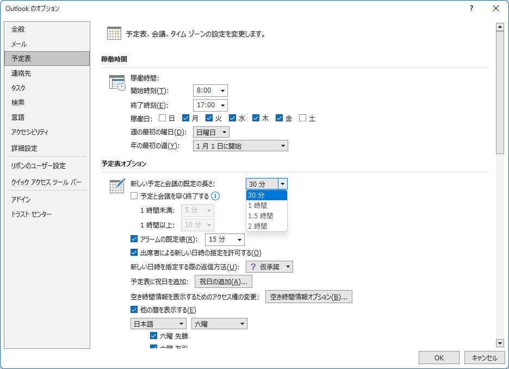Open the トラスト センター category
The image size is (509, 369).
(47, 214)
